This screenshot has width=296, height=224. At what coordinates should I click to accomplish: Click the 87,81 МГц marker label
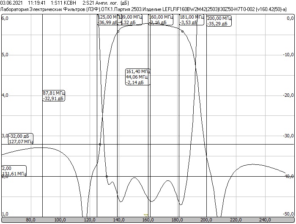[x=54, y=96]
